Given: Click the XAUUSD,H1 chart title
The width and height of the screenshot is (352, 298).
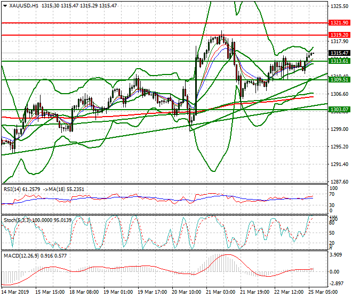Looking at the screenshot, I should pos(24,6).
